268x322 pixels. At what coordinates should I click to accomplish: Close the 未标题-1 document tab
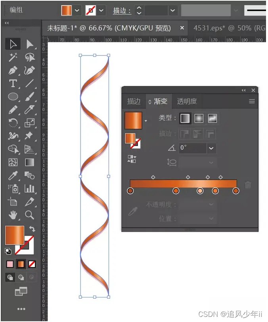point(182,28)
